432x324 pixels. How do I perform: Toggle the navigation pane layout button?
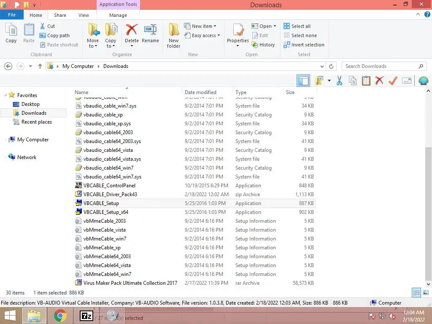click(303, 81)
